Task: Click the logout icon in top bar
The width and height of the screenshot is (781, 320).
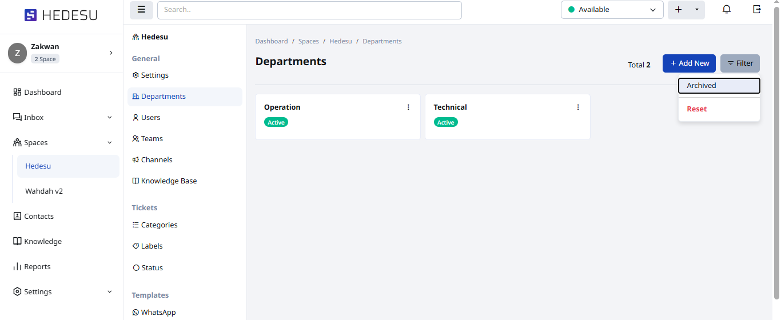Action: pos(757,10)
